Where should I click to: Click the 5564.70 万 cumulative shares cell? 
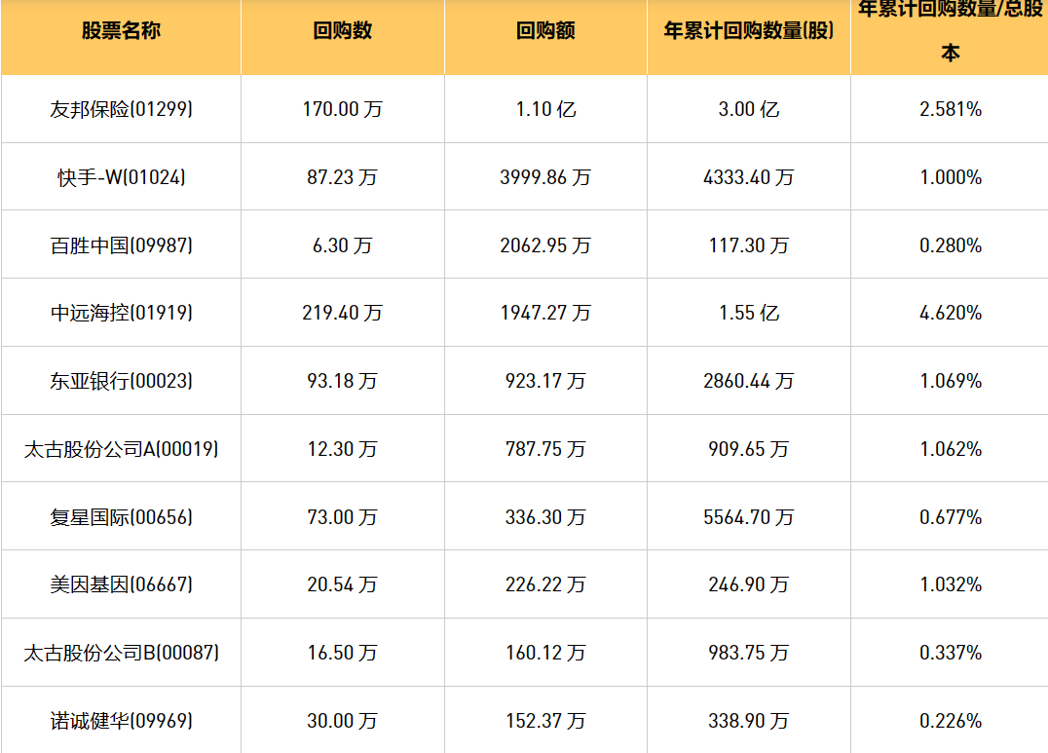click(x=748, y=516)
